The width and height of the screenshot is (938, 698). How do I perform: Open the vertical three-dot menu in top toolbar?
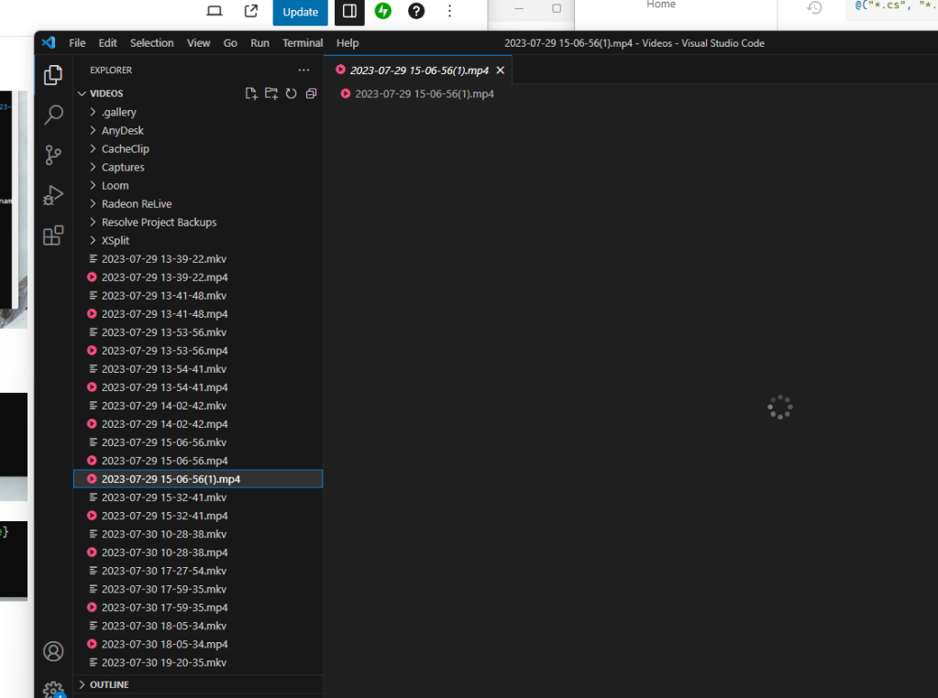coord(450,11)
